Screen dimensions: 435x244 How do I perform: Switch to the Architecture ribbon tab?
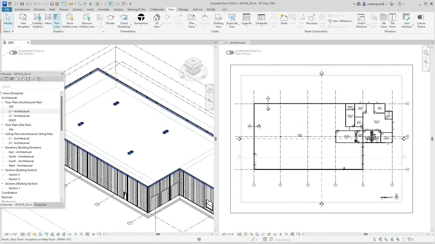[x=22, y=9]
